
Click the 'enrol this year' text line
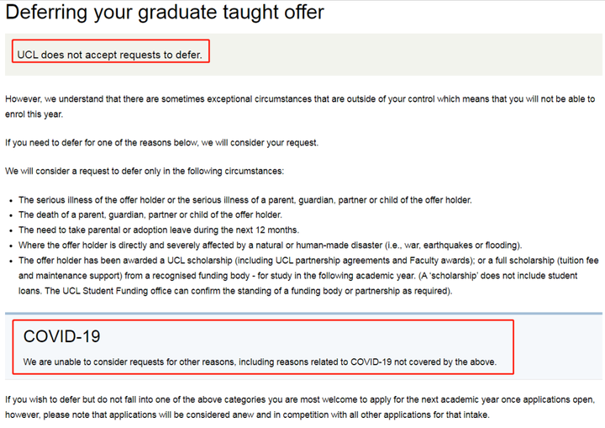pyautogui.click(x=34, y=114)
